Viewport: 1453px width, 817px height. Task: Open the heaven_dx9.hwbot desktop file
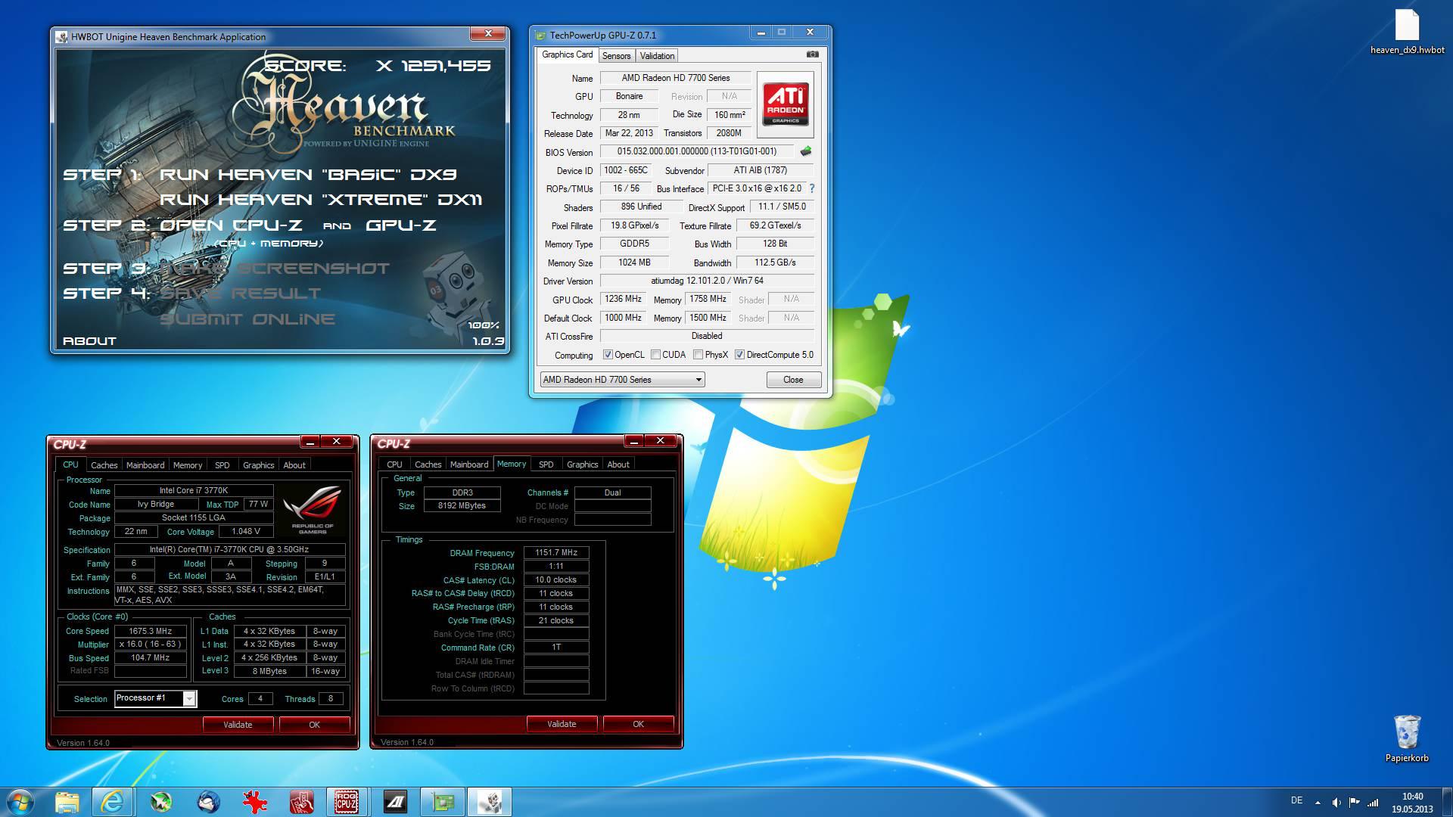click(x=1407, y=32)
